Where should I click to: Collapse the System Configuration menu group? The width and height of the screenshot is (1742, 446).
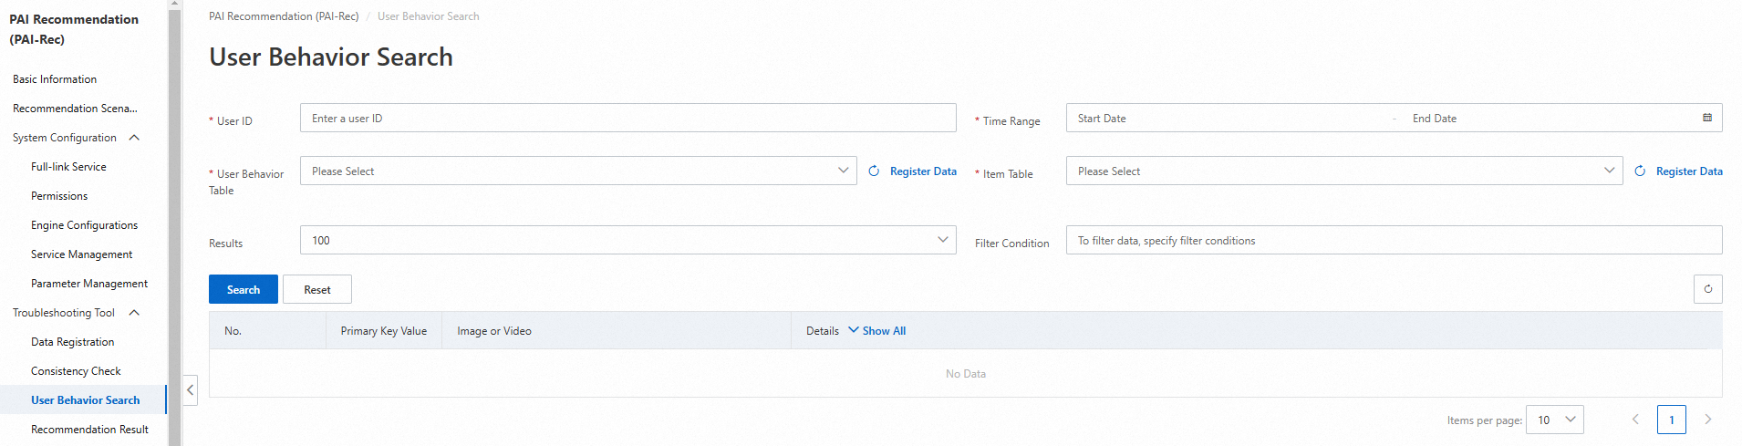[x=134, y=138]
